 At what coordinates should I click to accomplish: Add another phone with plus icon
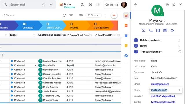180,90
